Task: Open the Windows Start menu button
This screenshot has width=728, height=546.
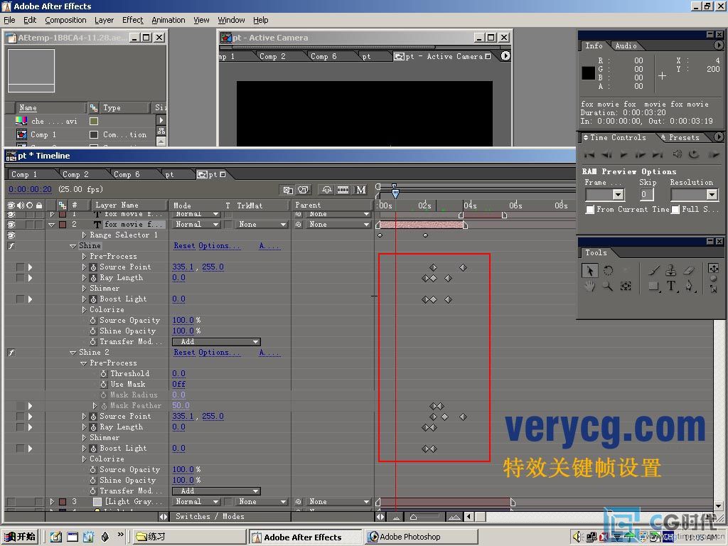Action: click(20, 537)
